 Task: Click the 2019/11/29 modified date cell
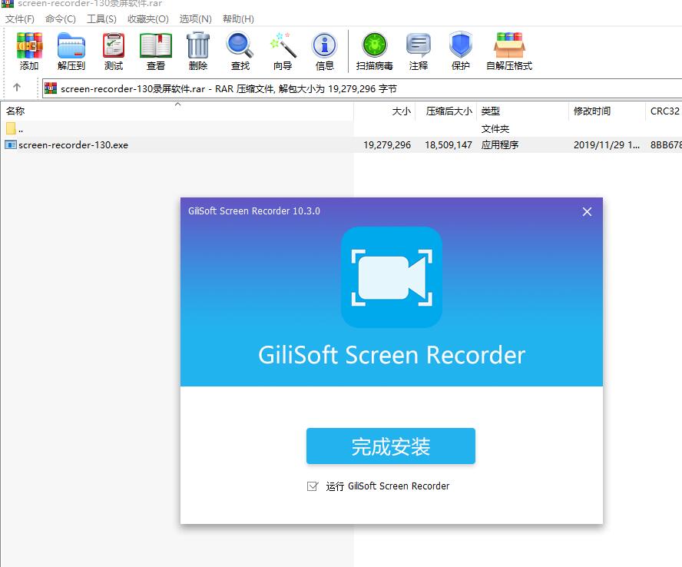(606, 145)
